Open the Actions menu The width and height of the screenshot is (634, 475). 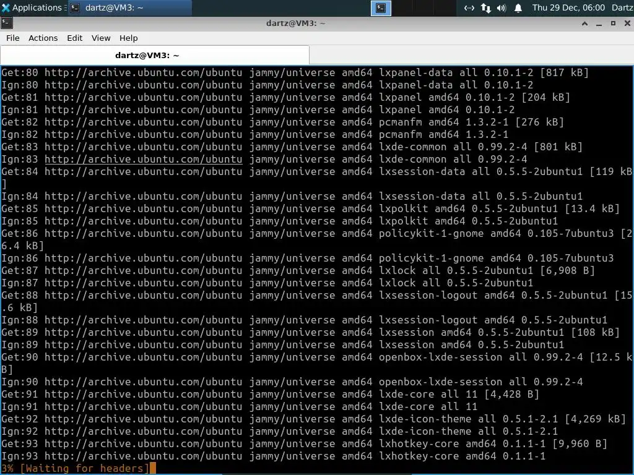pyautogui.click(x=43, y=38)
